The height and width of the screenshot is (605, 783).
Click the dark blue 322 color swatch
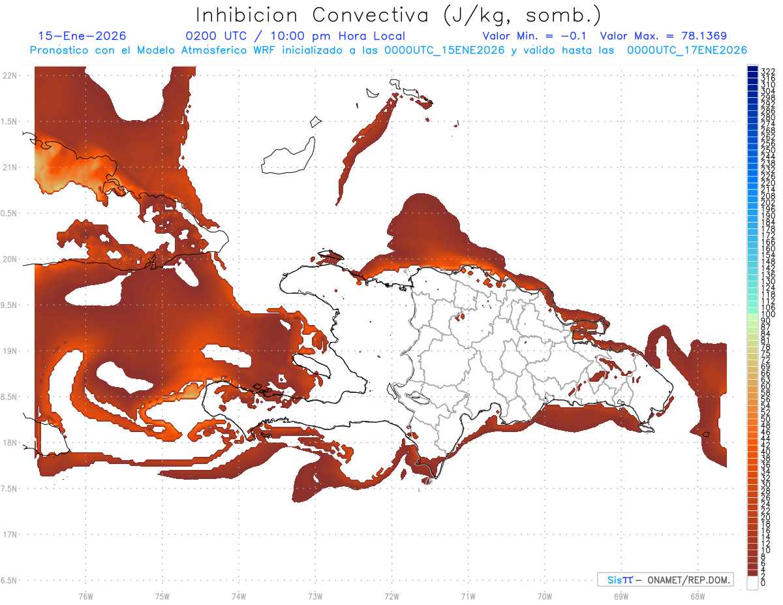752,69
